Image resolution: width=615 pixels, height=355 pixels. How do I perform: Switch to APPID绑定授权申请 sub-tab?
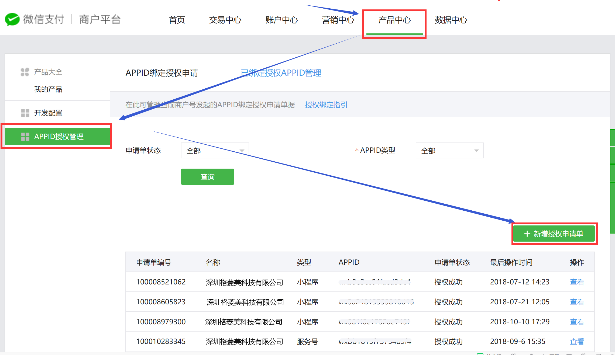point(162,73)
